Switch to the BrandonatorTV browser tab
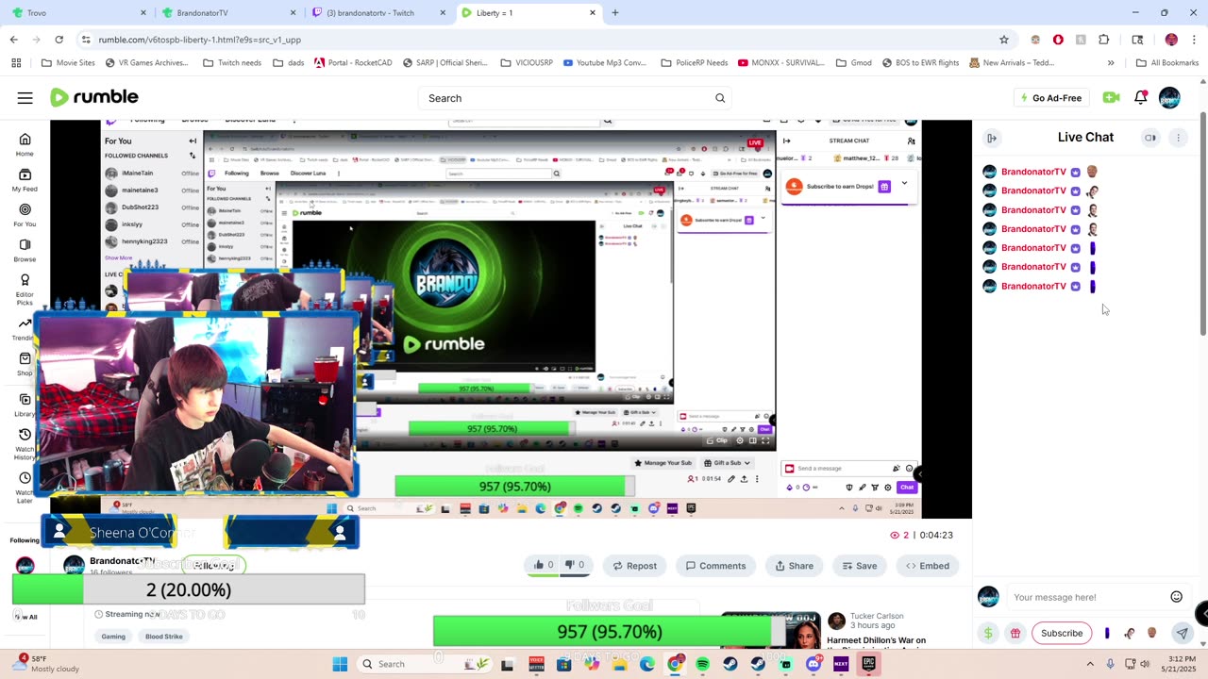 [226, 13]
